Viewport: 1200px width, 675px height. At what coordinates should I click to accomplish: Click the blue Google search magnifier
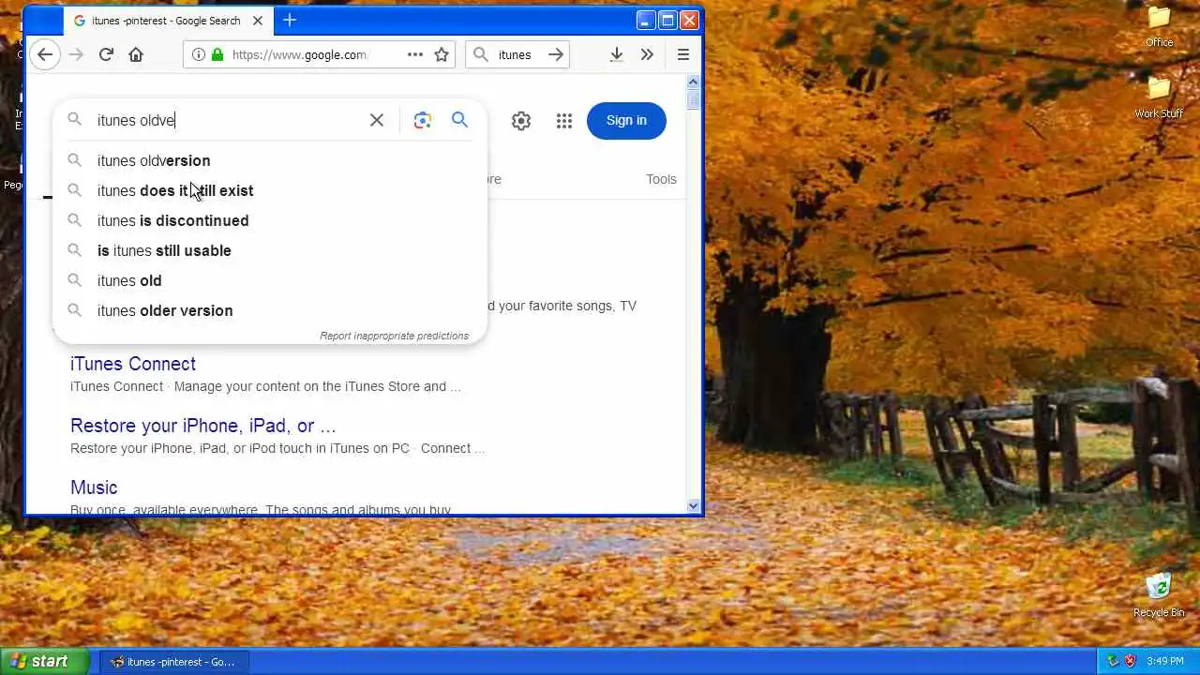(x=459, y=120)
